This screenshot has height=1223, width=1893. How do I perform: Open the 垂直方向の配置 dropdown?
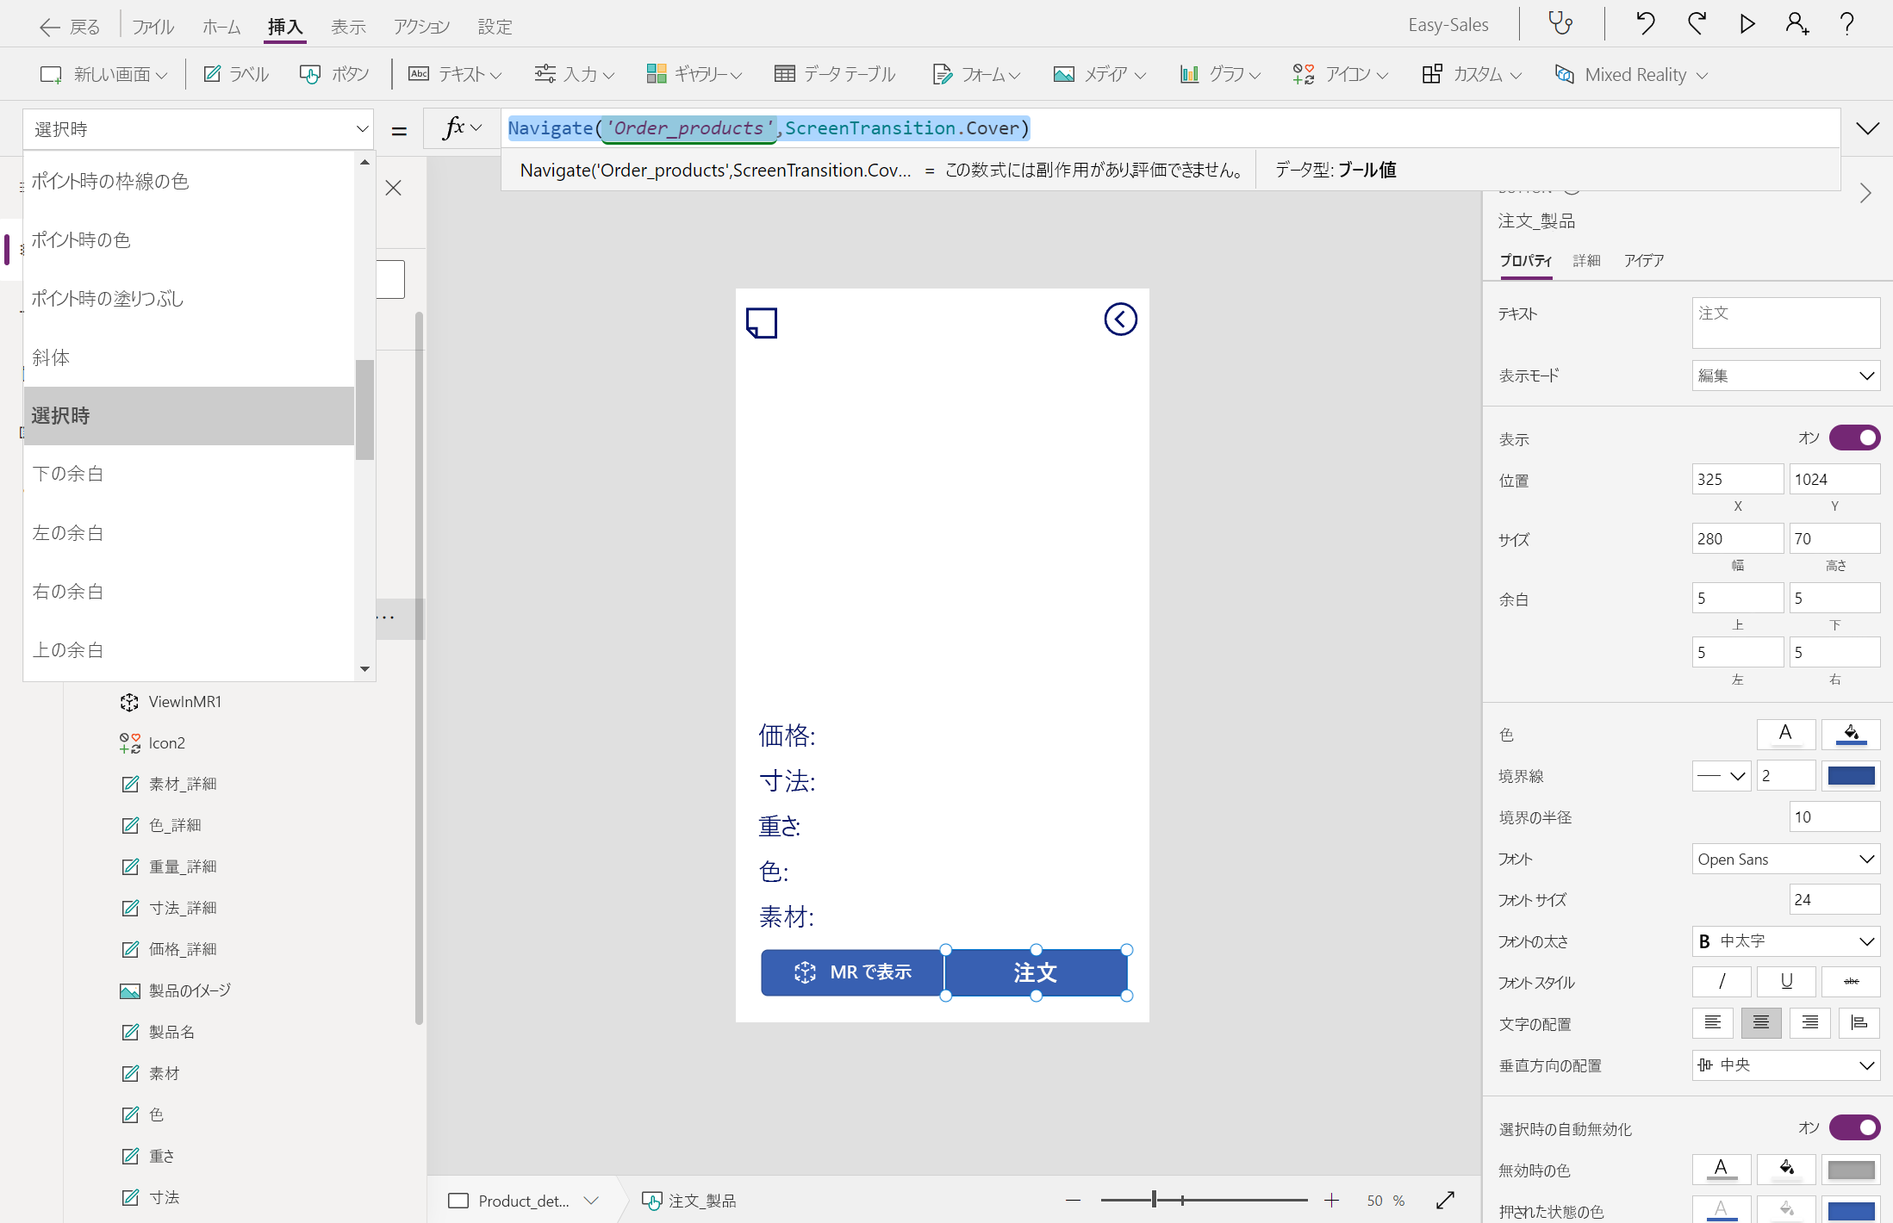[1785, 1065]
